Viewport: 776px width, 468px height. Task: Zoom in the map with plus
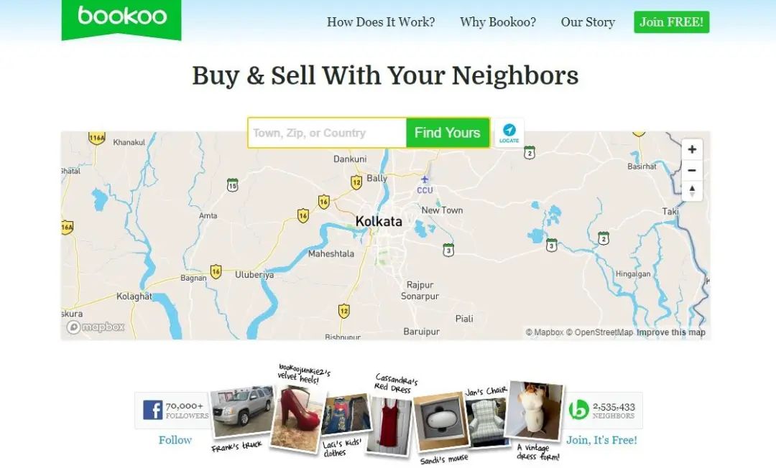692,149
